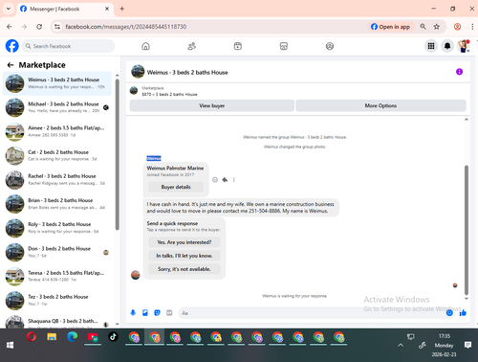Send a thumbs-up like
Viewport: 478px width, 362px height.
coord(463,313)
